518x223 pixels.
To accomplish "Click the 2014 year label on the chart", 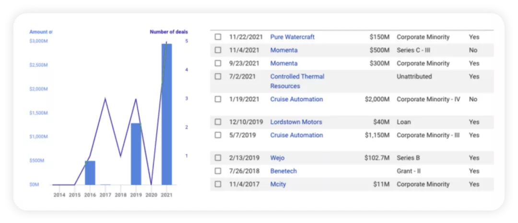I will (59, 195).
